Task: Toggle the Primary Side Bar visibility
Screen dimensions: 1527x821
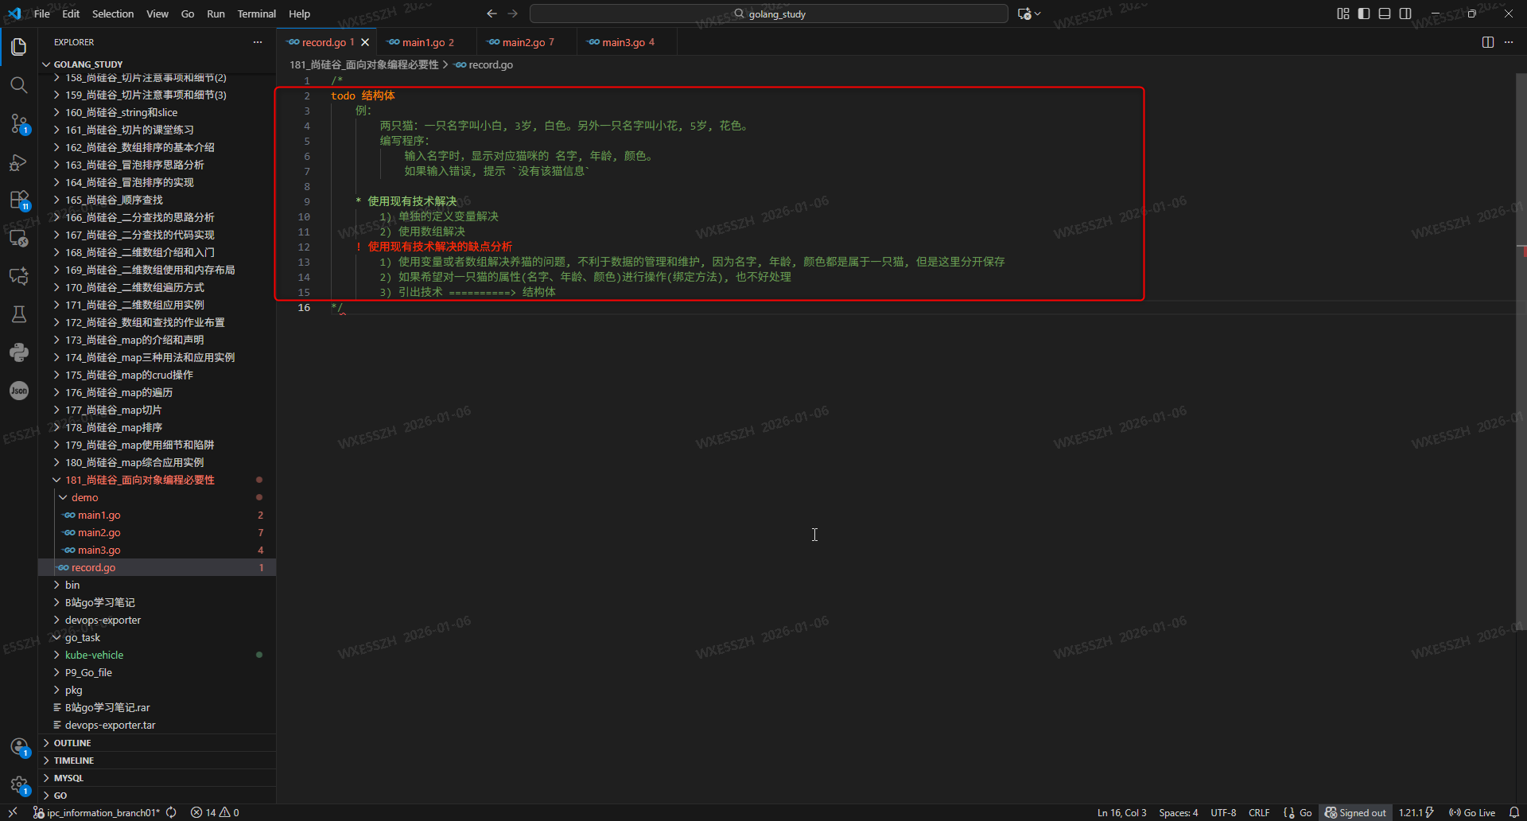Action: pyautogui.click(x=1364, y=14)
